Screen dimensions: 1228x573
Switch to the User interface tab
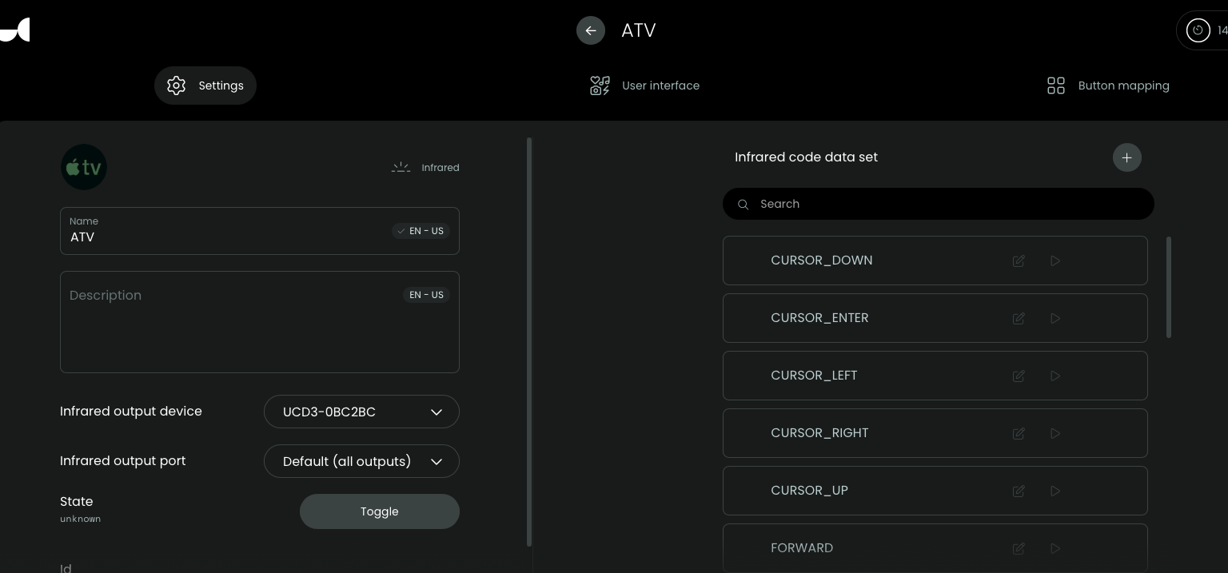(x=644, y=86)
